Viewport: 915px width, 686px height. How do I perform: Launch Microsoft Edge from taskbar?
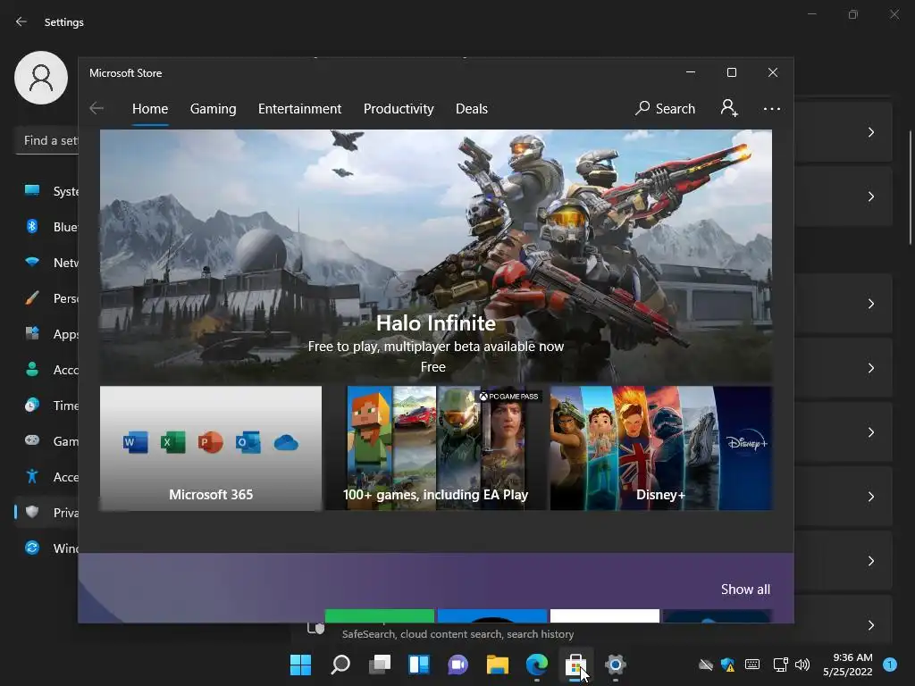[x=537, y=665]
